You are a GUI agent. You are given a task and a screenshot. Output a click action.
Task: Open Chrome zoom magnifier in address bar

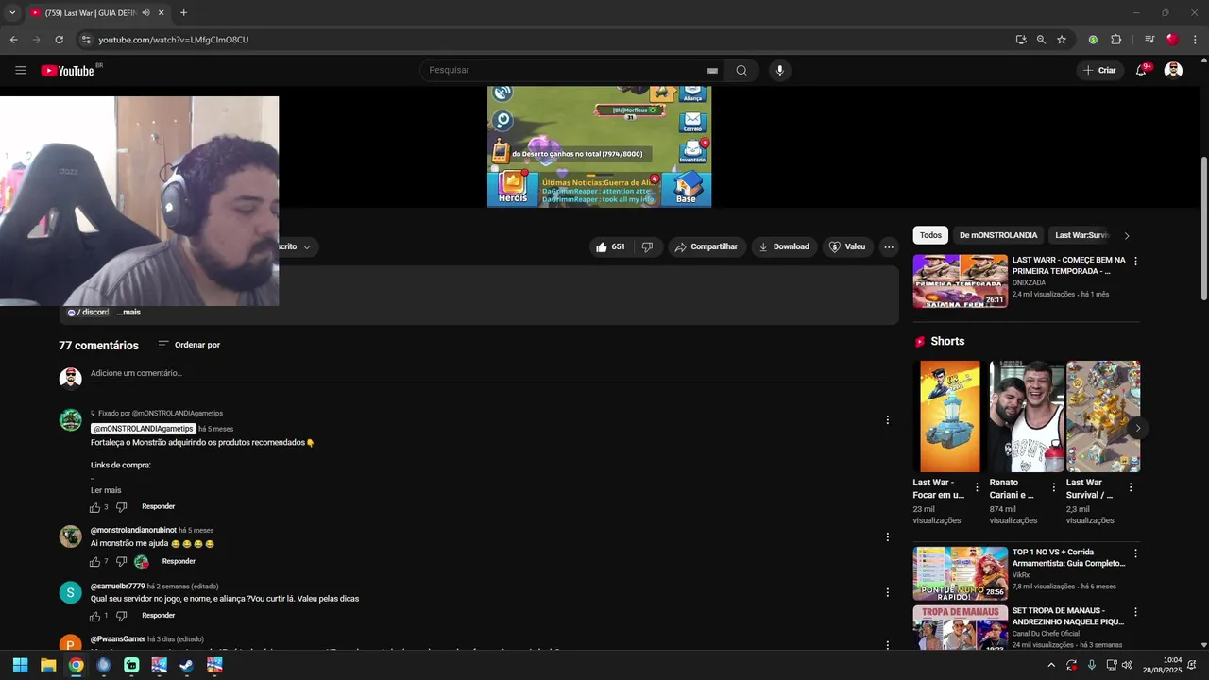pos(1041,40)
